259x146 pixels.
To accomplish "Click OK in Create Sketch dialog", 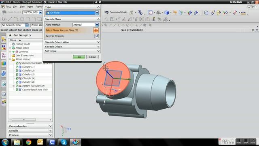I will tap(79, 57).
